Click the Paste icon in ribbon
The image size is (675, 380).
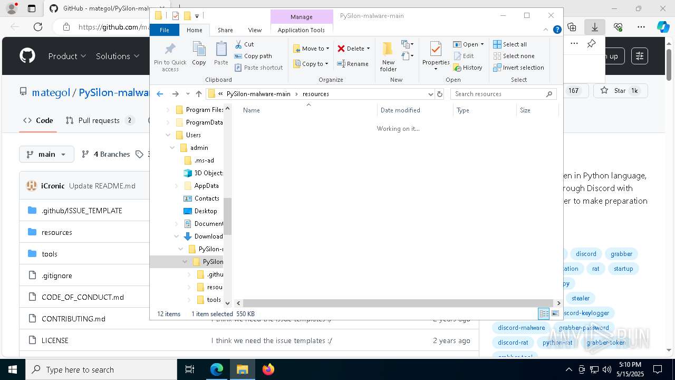221,50
